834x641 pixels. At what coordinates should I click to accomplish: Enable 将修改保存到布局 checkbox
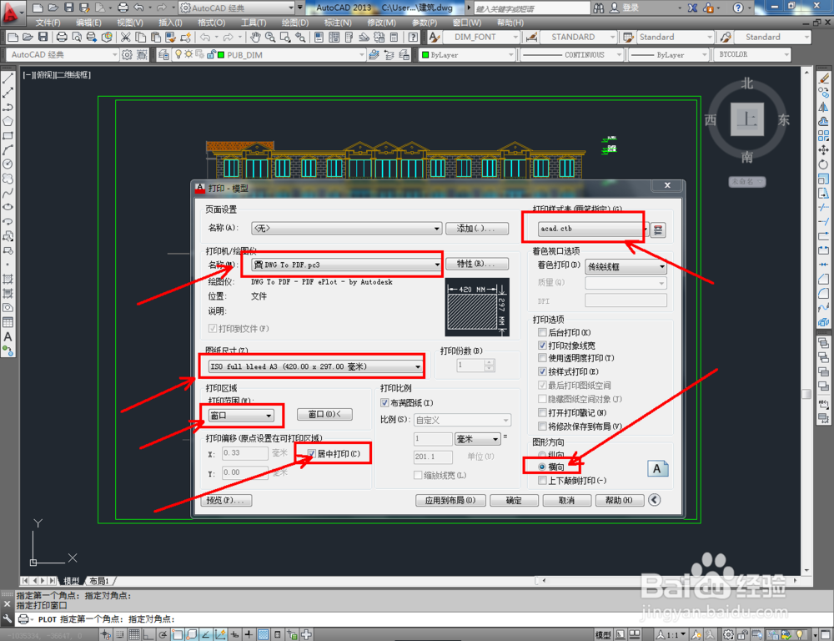point(542,426)
